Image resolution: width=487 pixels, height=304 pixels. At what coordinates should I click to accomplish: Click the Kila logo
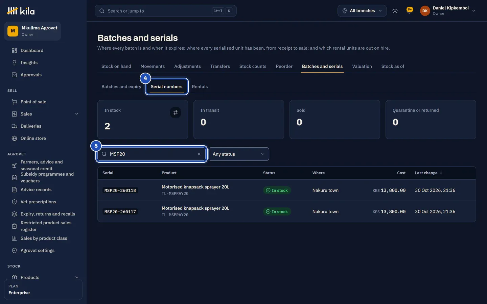coord(21,11)
